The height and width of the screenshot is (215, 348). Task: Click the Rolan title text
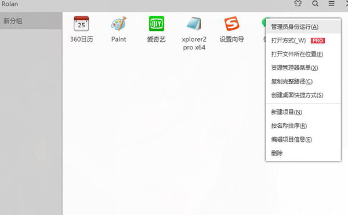click(x=9, y=4)
